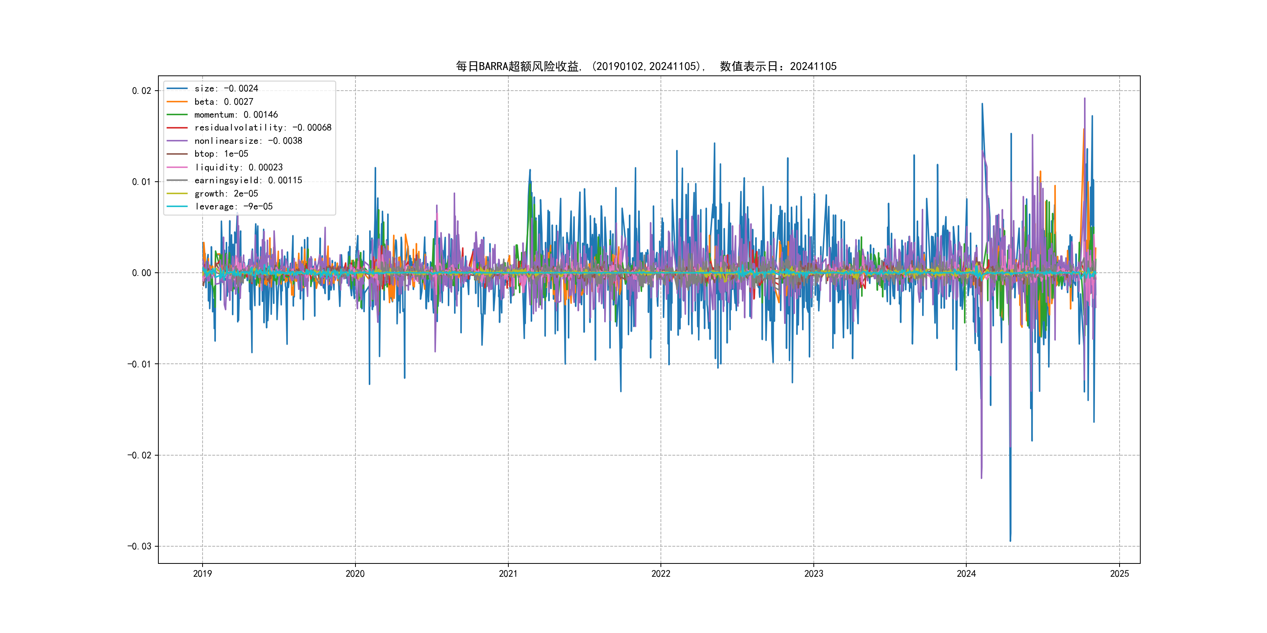The width and height of the screenshot is (1267, 633).
Task: Click the growth legend entry
Action: [x=226, y=194]
